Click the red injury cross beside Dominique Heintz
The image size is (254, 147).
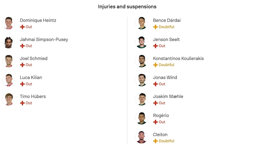point(22,27)
